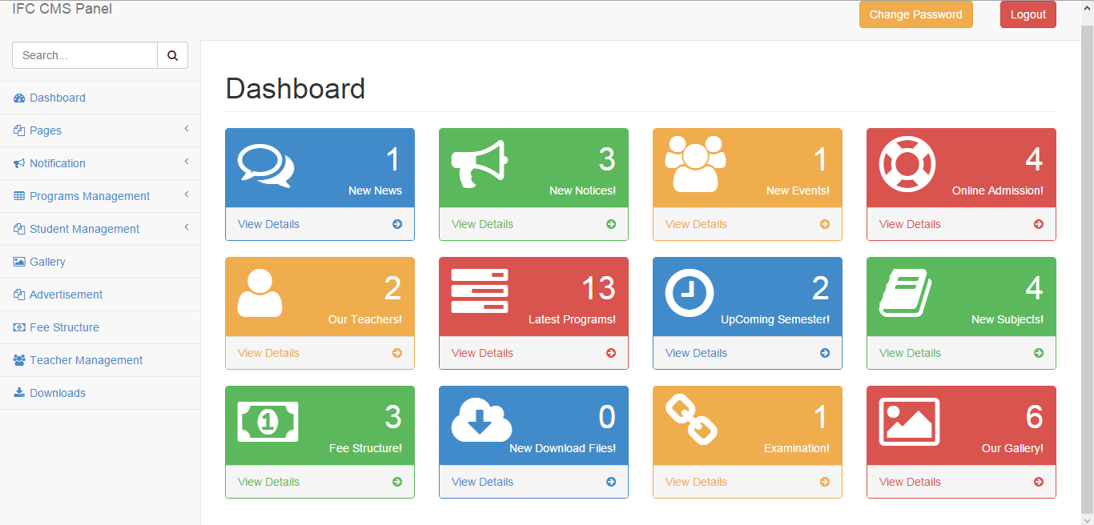Click the red Logout button
Viewport: 1094px width, 525px height.
click(x=1028, y=14)
